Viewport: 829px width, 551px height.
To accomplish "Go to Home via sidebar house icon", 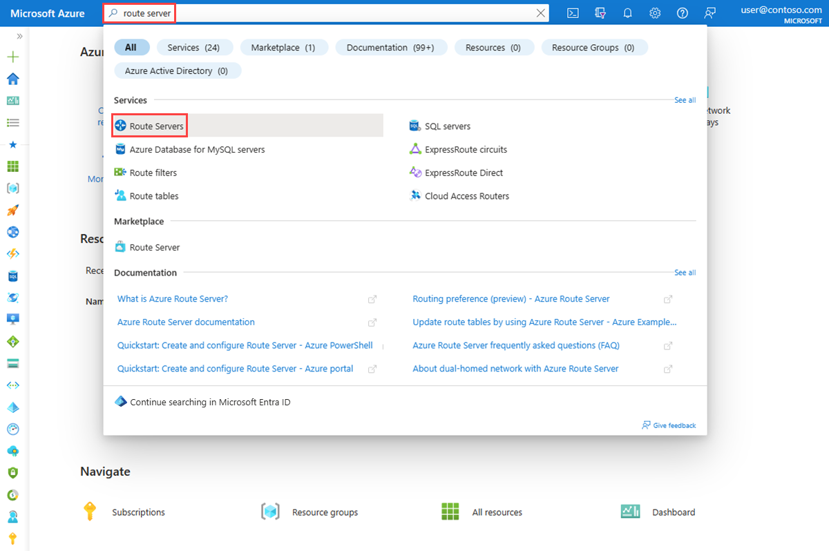I will coord(12,79).
